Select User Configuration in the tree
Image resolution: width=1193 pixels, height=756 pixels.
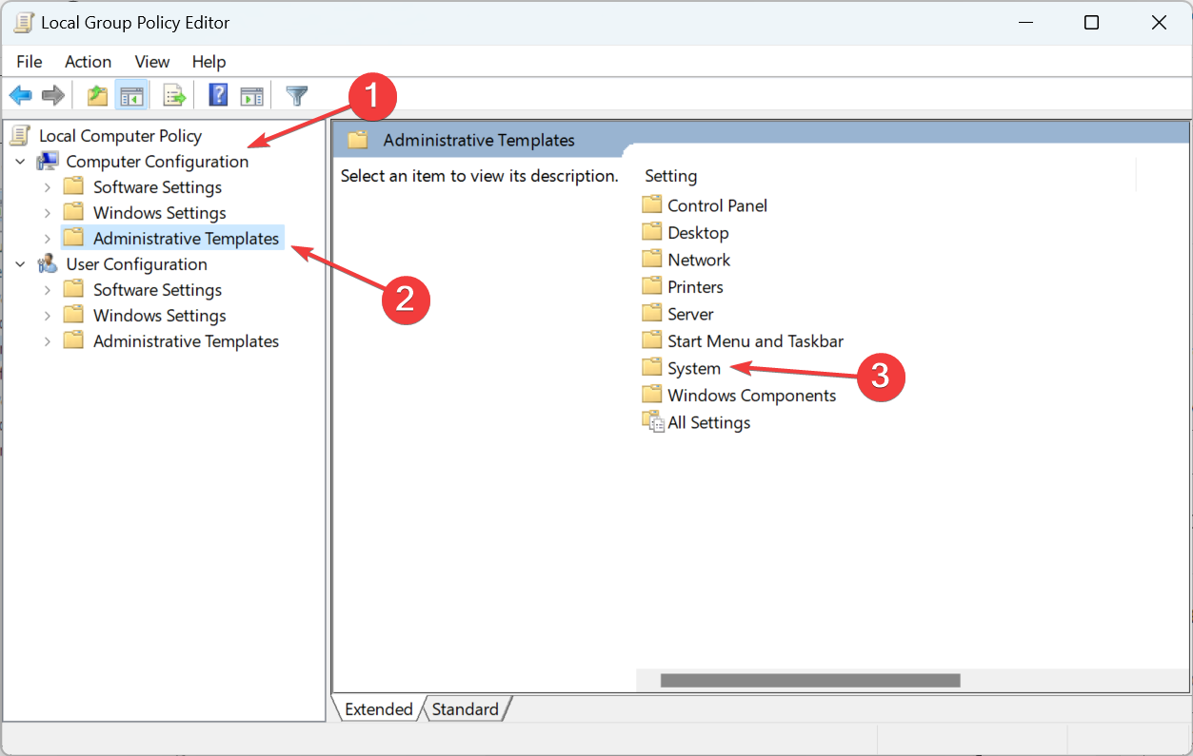[136, 264]
